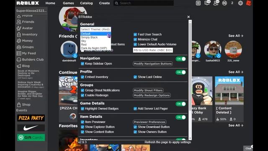268x151 pixels.
Task: Toggle Group Shout Notifications checkbox
Action: [82, 91]
